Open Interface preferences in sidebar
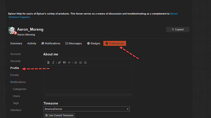Viewport: 211px width, 118px height. pyautogui.click(x=16, y=110)
